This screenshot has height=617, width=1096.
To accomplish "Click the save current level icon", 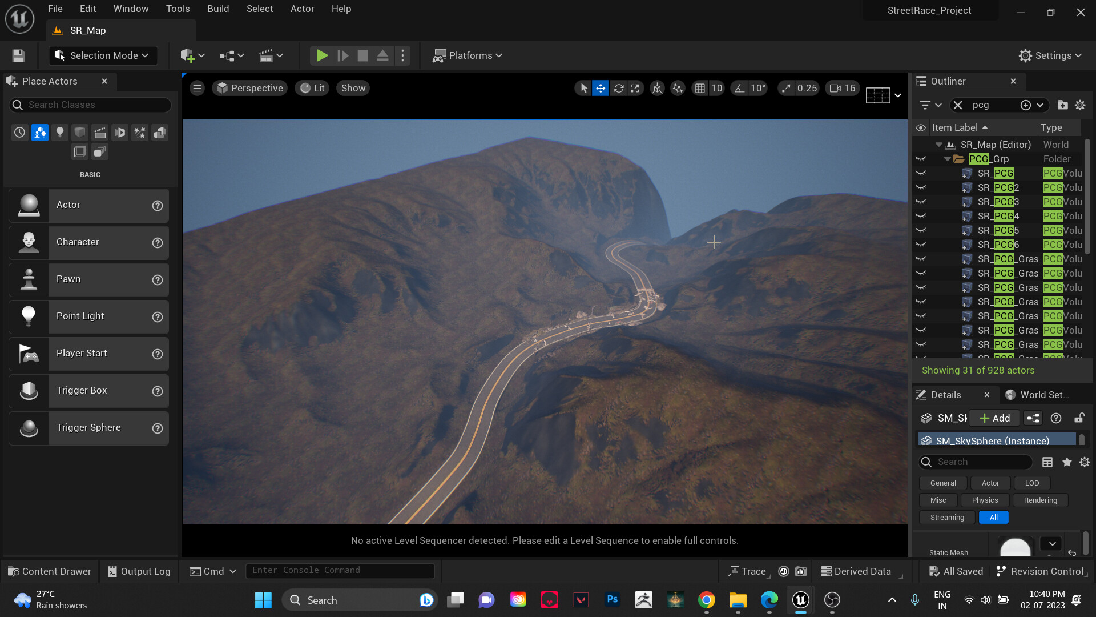I will [x=18, y=55].
